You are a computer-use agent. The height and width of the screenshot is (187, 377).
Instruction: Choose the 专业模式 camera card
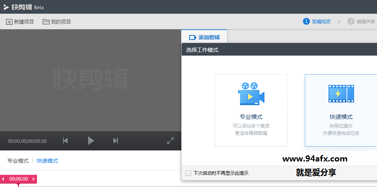251,110
